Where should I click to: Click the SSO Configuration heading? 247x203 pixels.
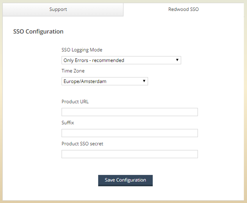click(x=38, y=32)
